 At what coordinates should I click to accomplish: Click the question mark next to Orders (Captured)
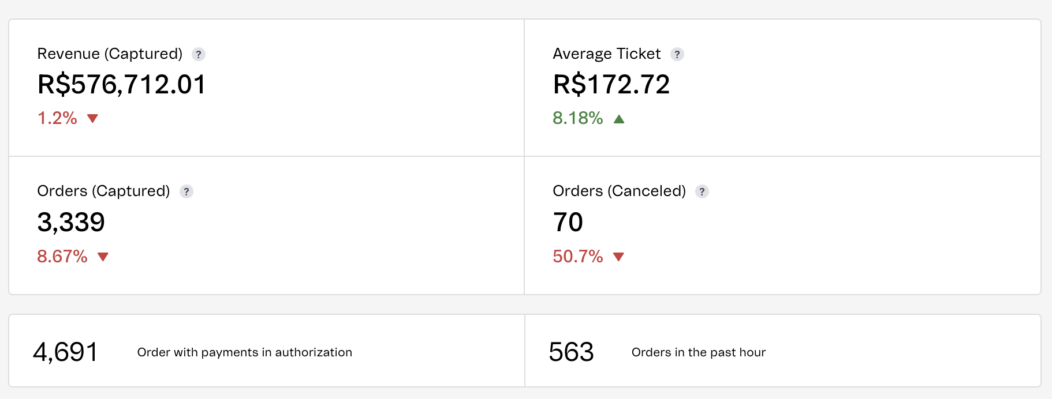point(186,191)
